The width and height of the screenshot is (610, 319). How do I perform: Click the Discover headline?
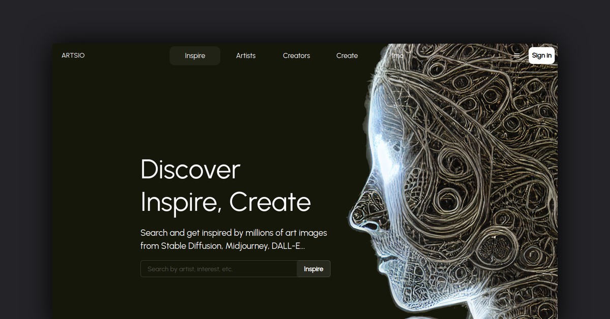coord(190,170)
